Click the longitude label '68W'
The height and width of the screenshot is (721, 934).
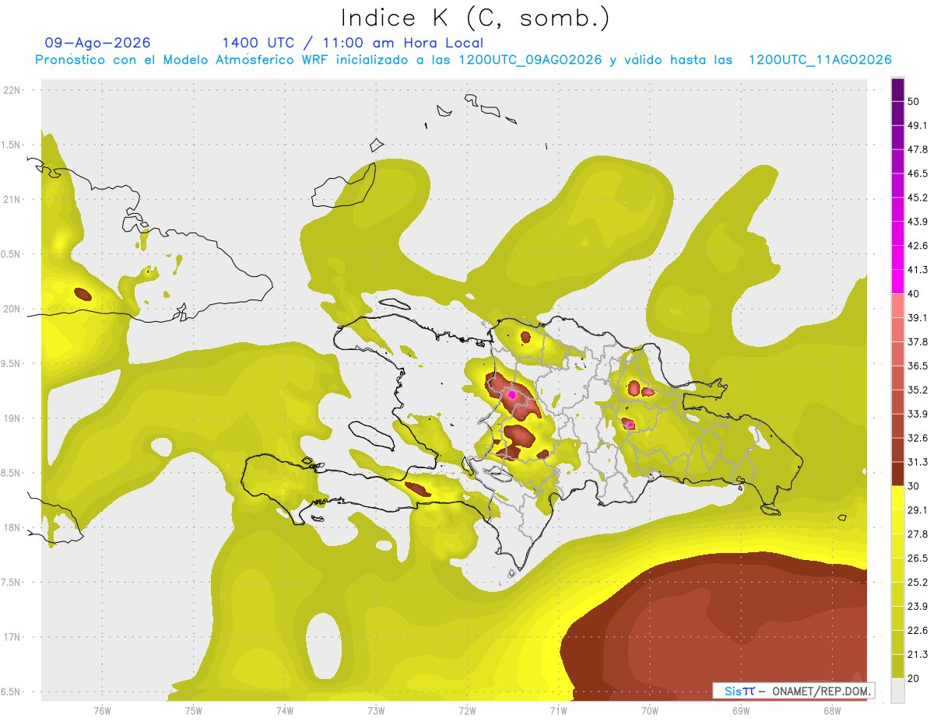(x=832, y=710)
